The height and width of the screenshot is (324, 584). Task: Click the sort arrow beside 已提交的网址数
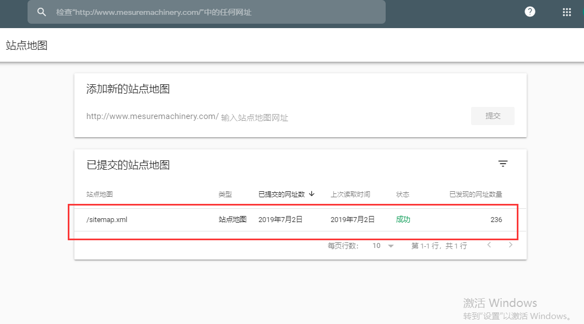pos(312,194)
